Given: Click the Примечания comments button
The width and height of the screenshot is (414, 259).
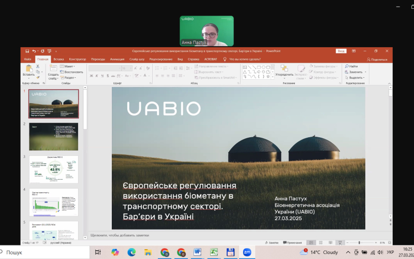Looking at the screenshot, I should [x=292, y=242].
